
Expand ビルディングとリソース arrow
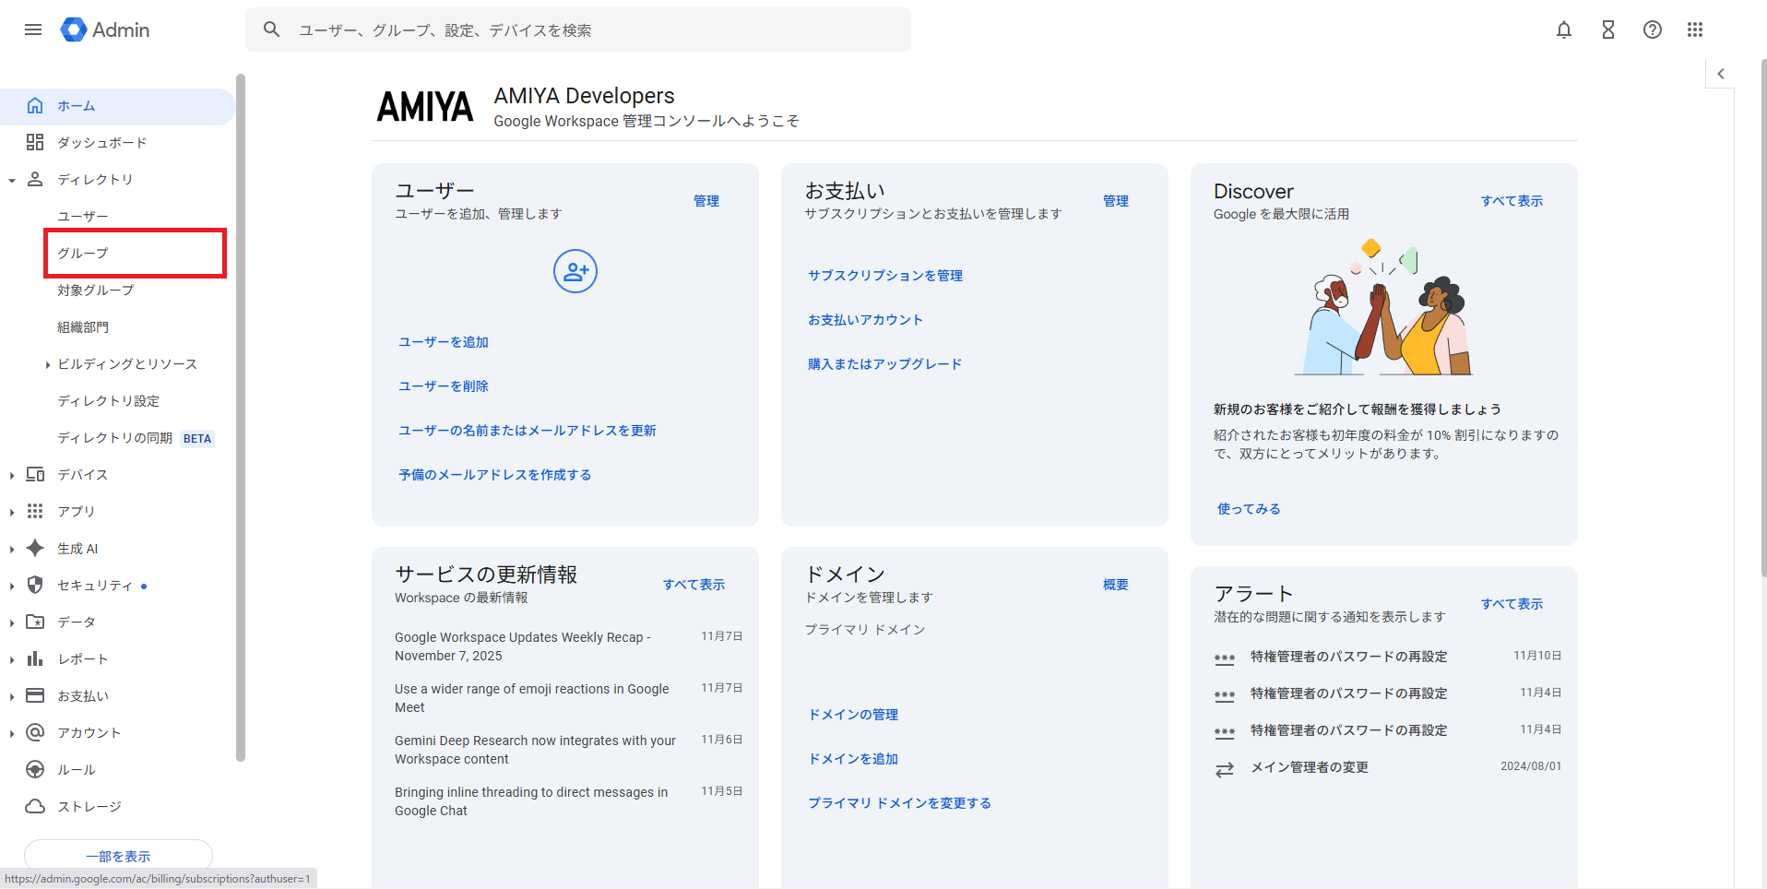point(48,365)
